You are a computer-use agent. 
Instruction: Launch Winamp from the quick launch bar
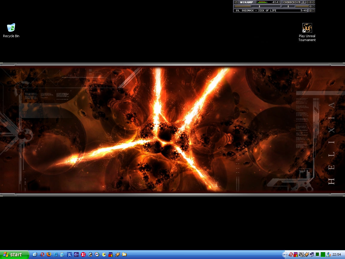coord(117,255)
